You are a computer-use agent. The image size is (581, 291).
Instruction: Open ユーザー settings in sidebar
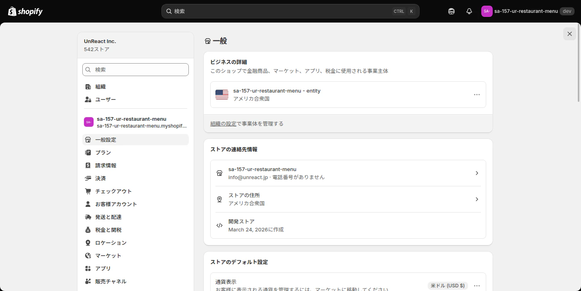136,99
